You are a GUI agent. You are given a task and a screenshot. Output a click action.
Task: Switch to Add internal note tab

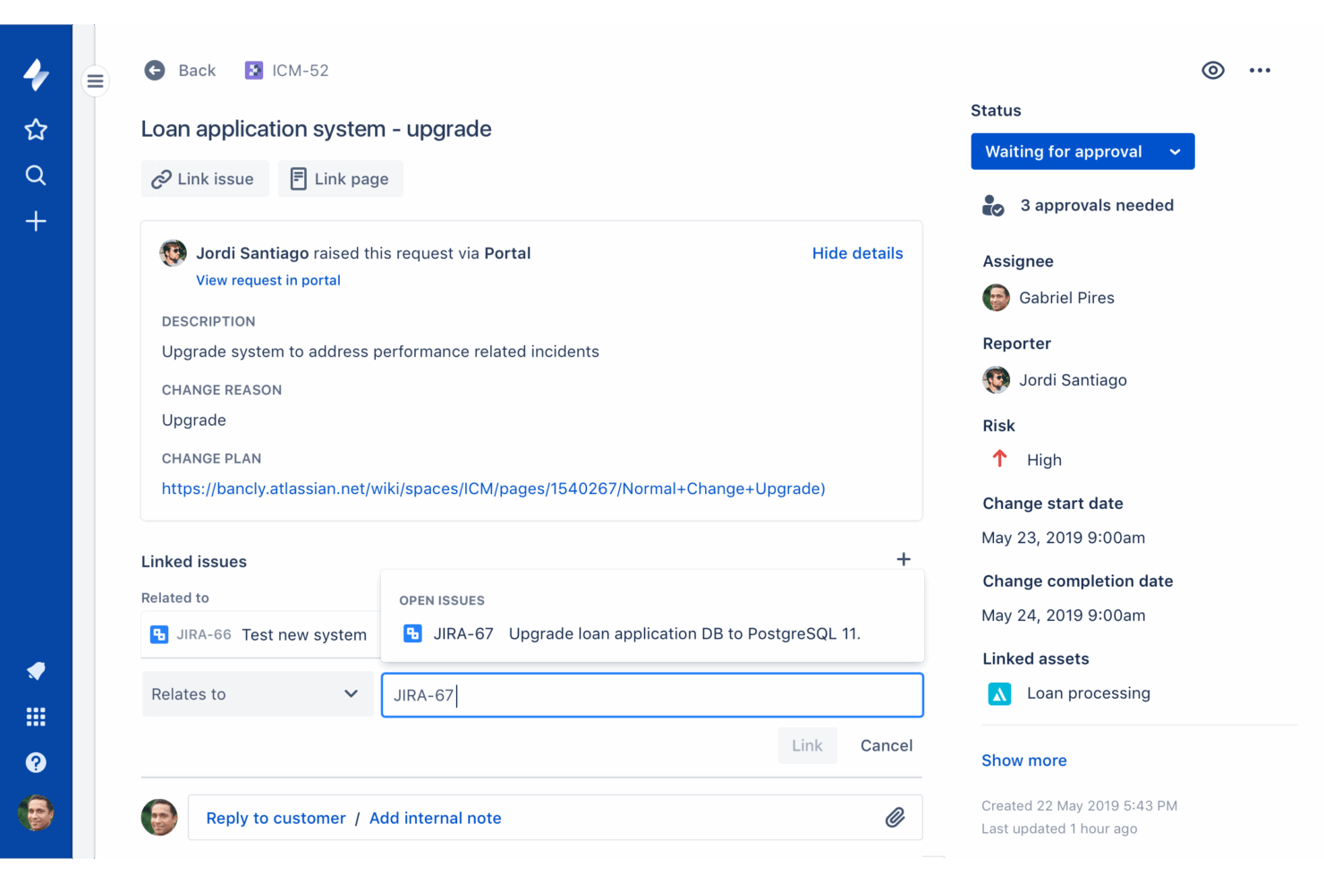click(x=435, y=818)
